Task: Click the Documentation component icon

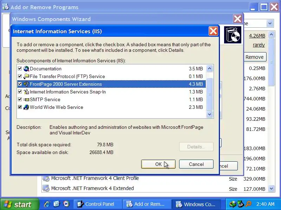Action: 26,69
